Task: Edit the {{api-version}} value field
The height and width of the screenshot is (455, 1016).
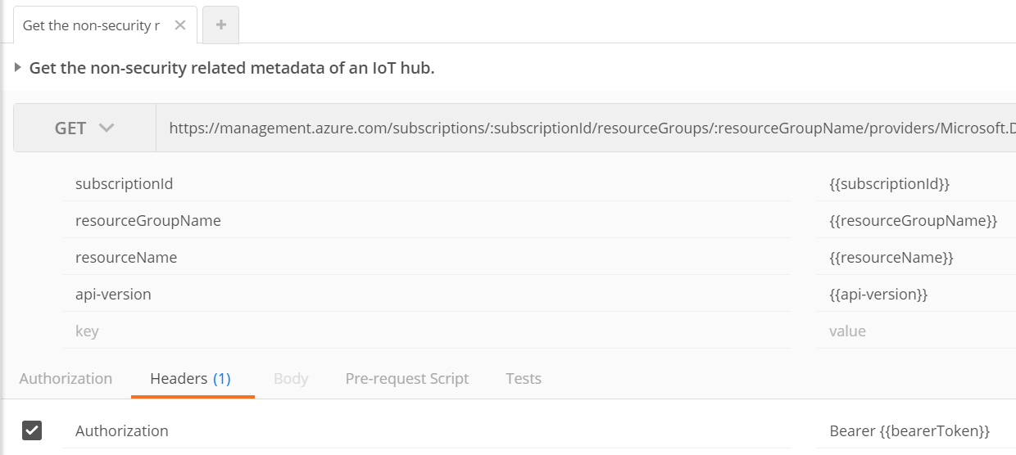Action: click(878, 295)
